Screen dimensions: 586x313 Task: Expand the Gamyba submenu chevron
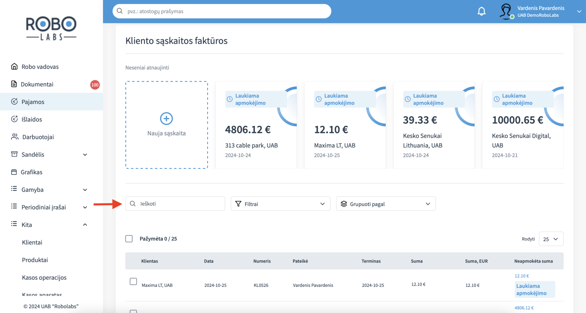point(85,190)
